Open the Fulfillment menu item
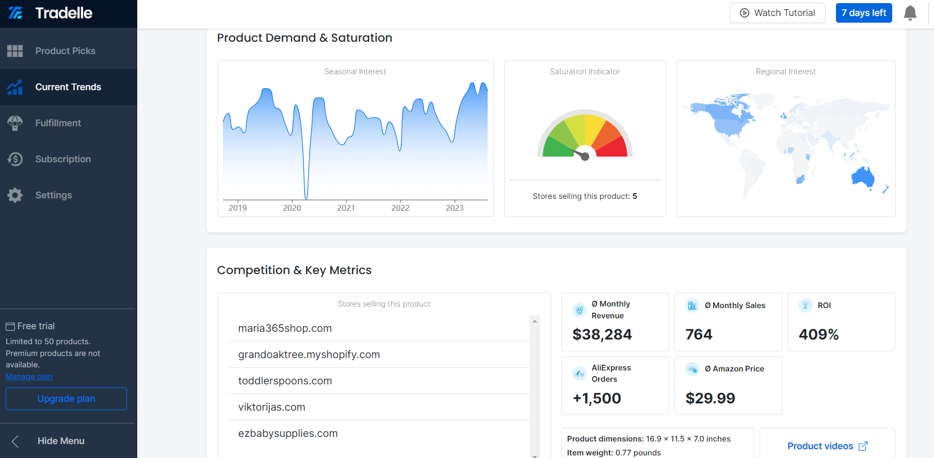The width and height of the screenshot is (934, 458). [x=69, y=123]
